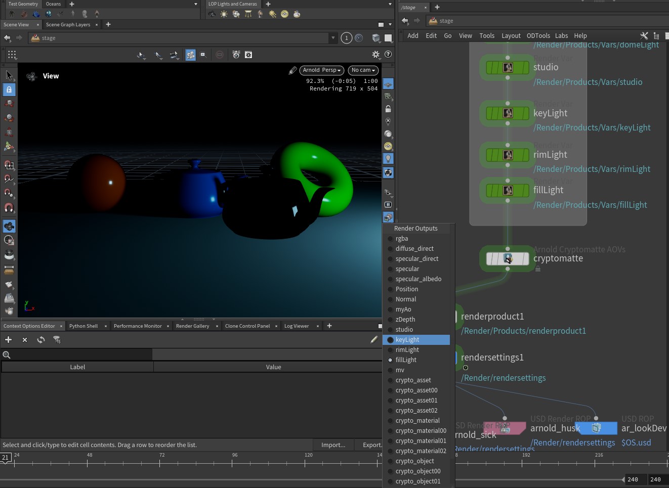Open the No cam camera dropdown
Screen dimensions: 669x488
click(x=363, y=70)
